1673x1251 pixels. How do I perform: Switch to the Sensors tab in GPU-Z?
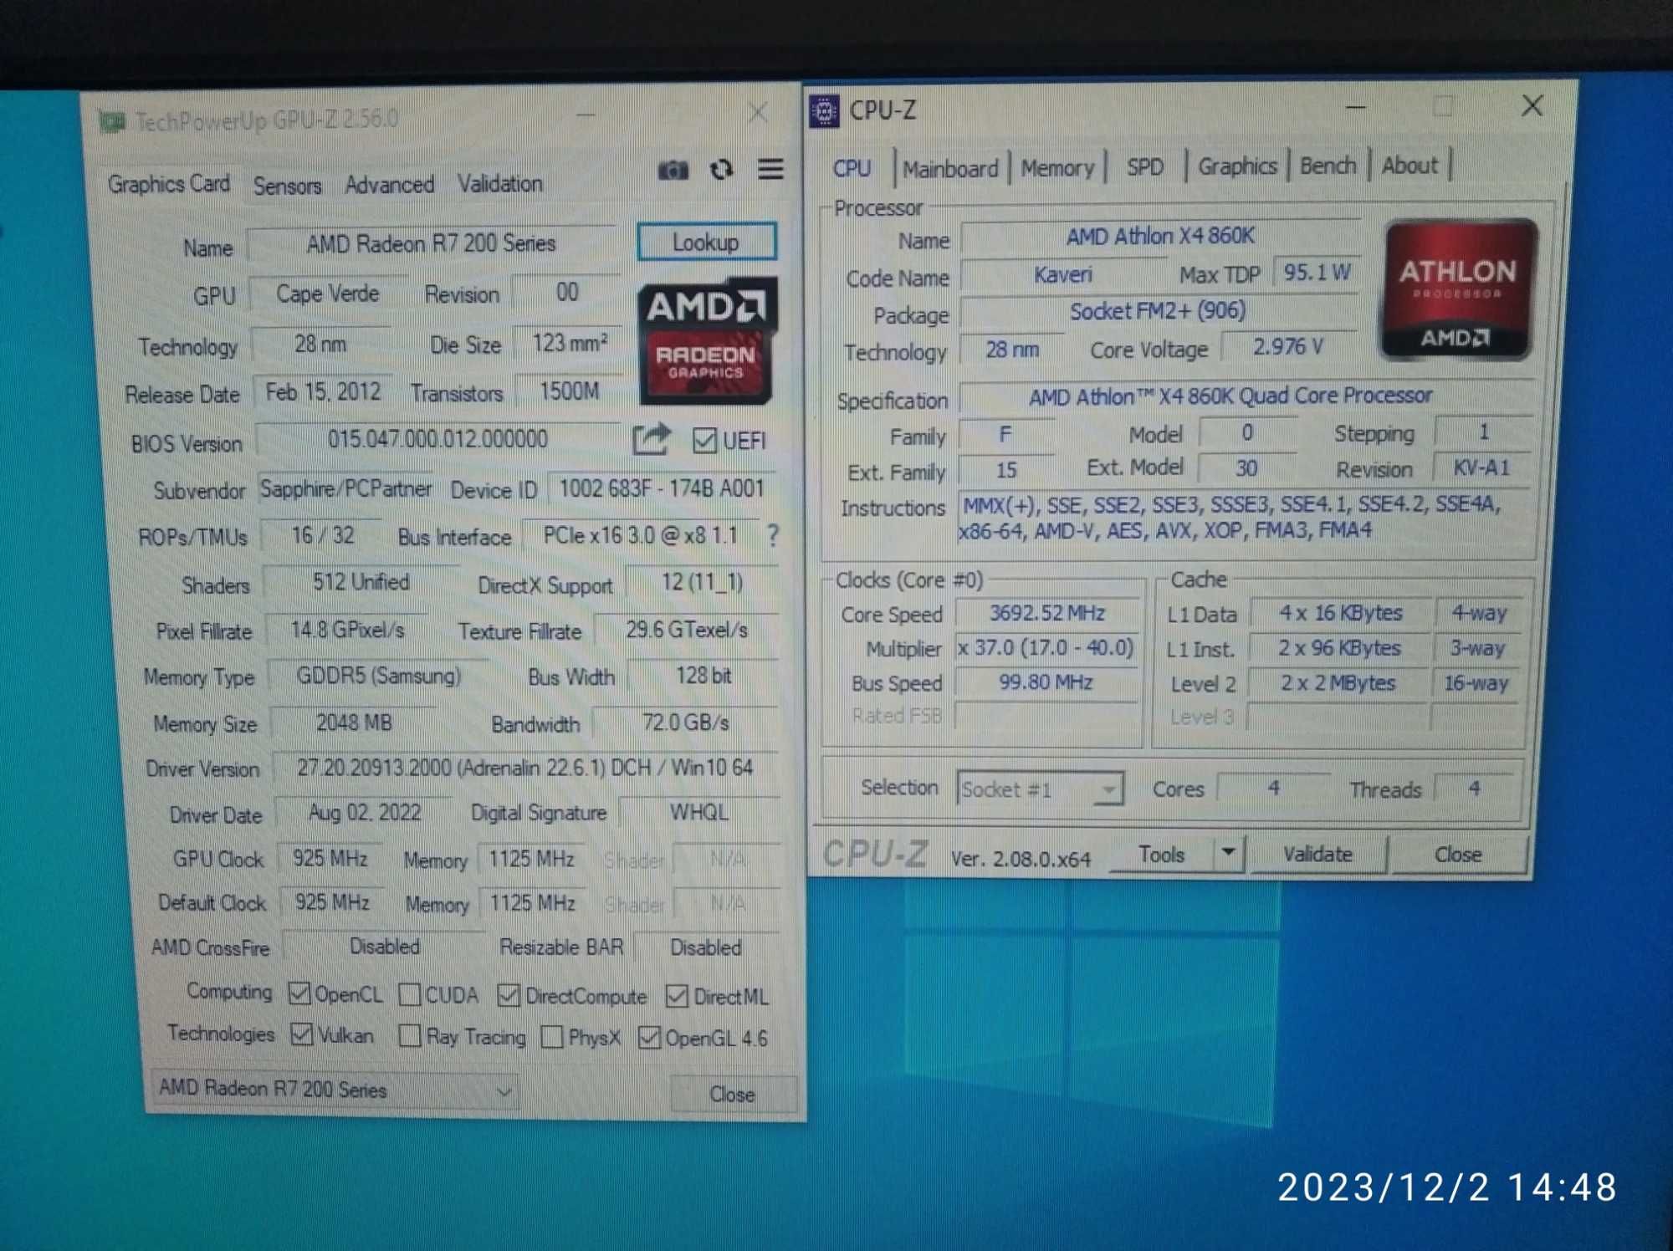287,186
